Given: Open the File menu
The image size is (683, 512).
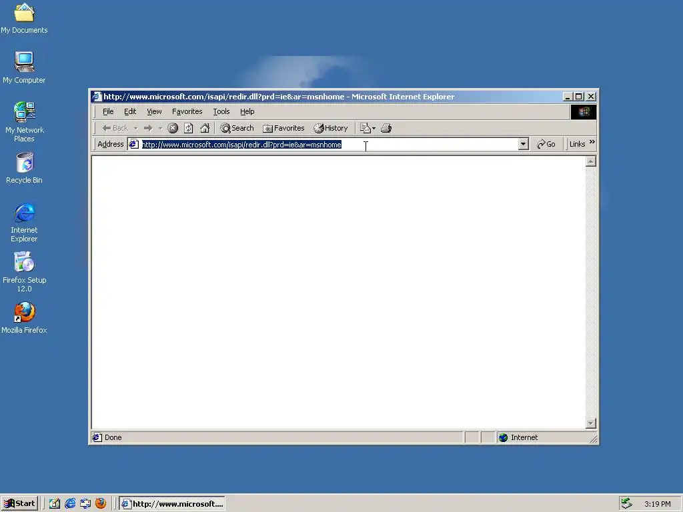Looking at the screenshot, I should 108,111.
